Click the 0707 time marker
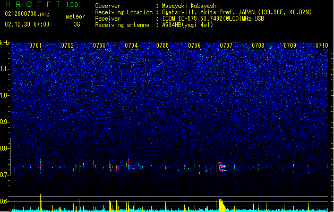 click(226, 46)
